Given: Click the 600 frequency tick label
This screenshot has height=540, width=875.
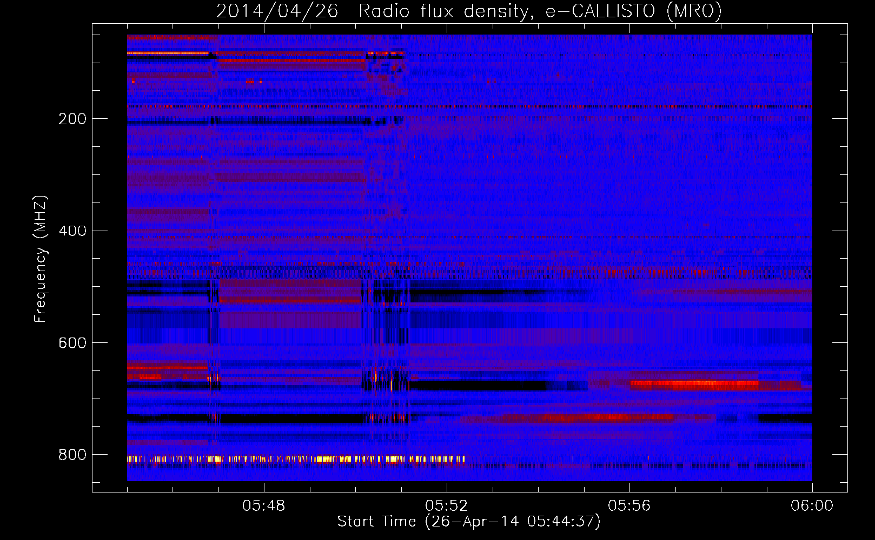Looking at the screenshot, I should pyautogui.click(x=72, y=343).
